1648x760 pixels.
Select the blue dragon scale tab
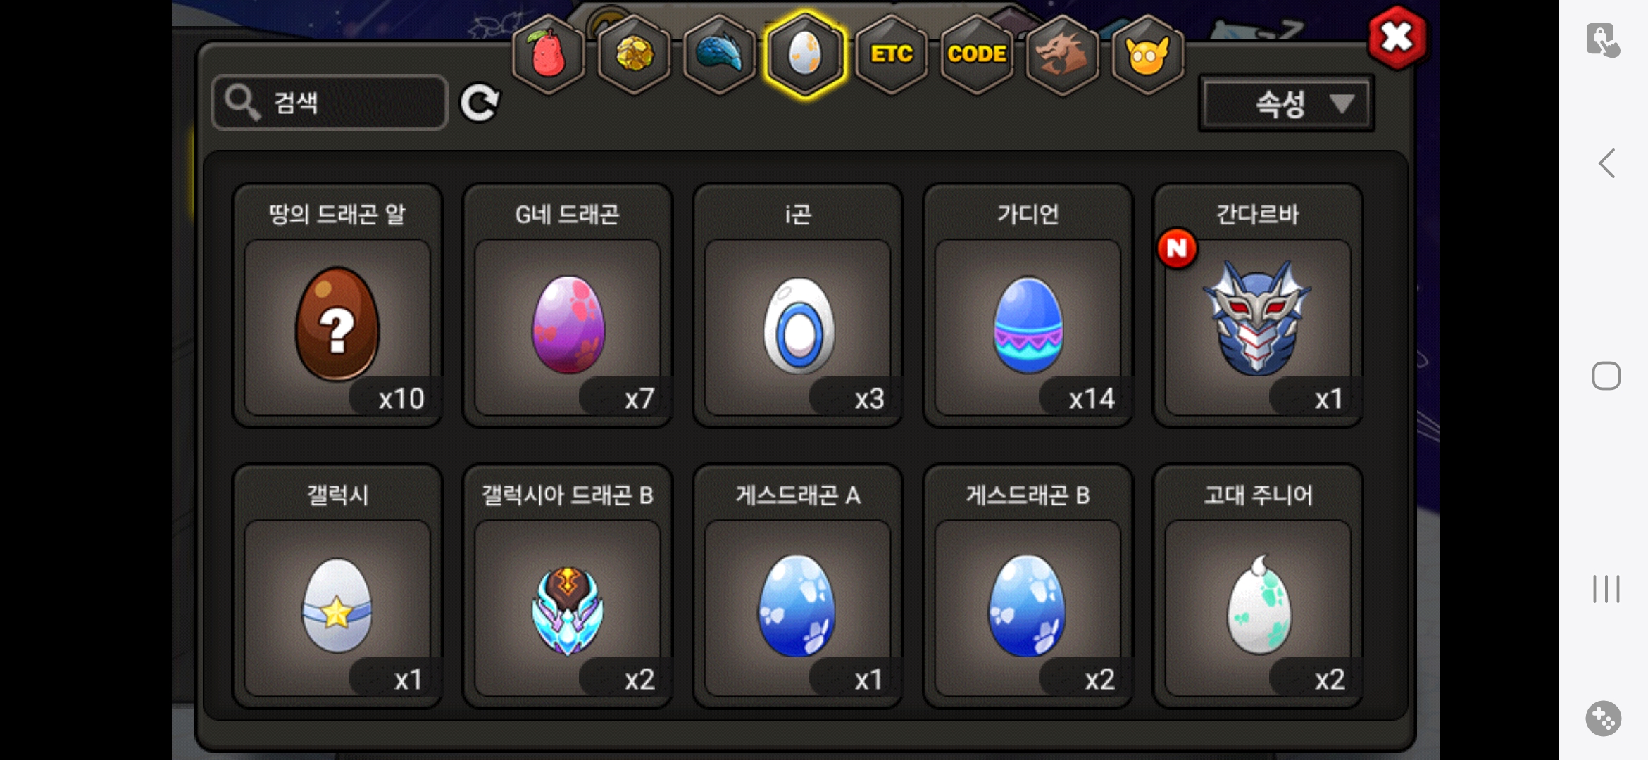719,54
